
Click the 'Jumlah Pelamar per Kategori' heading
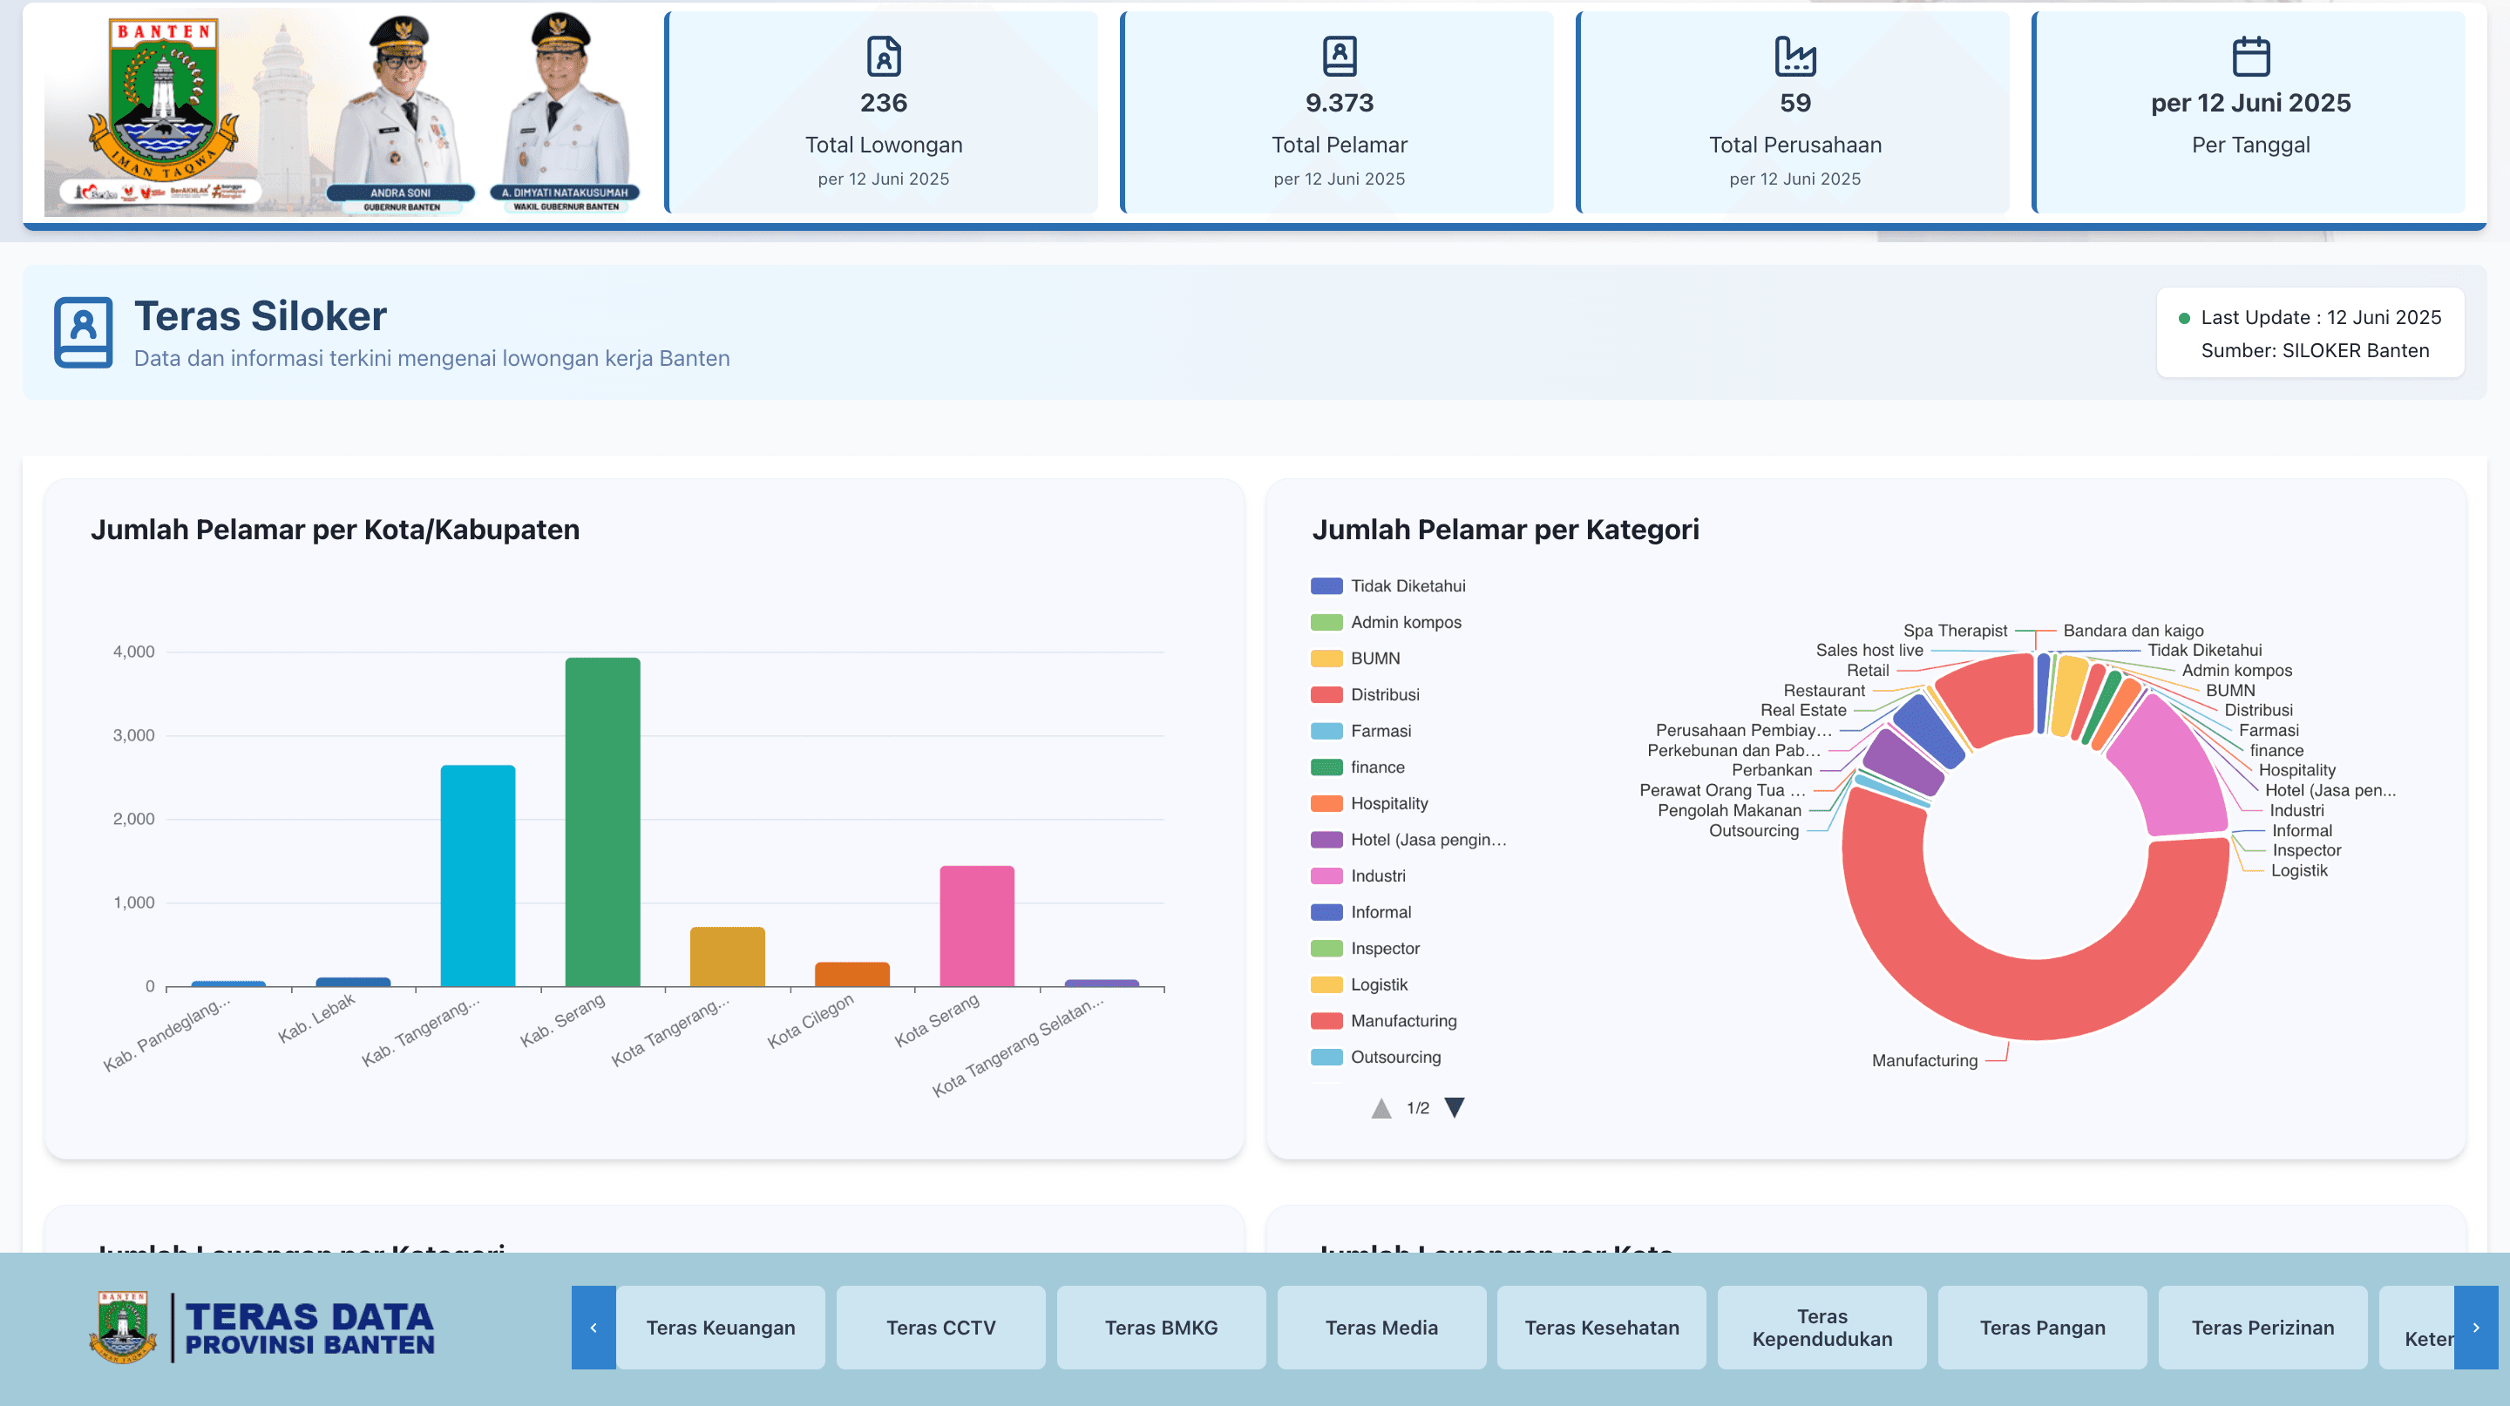(x=1505, y=530)
